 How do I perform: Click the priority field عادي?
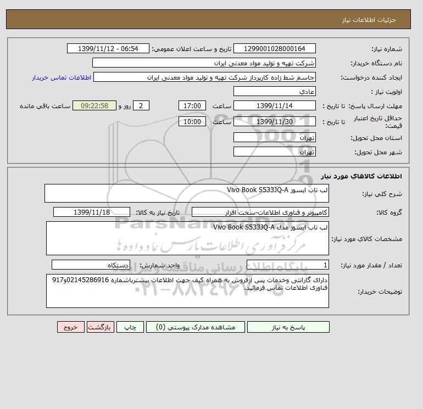(274, 91)
